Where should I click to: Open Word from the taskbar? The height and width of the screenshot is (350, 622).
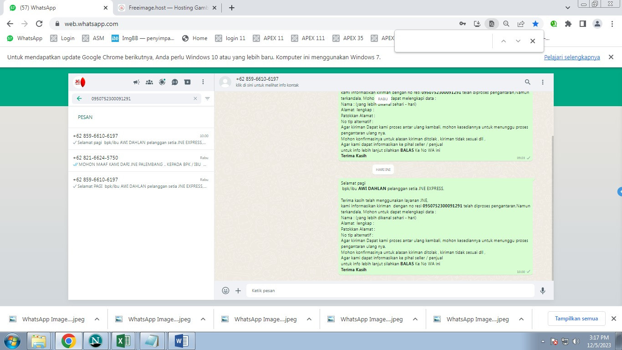click(181, 341)
